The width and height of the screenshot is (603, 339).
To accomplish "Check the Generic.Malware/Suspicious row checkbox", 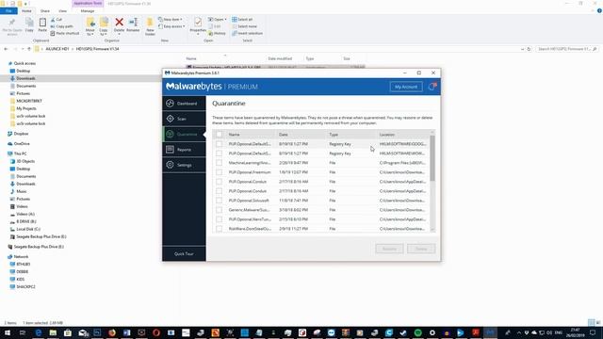I will (x=219, y=210).
